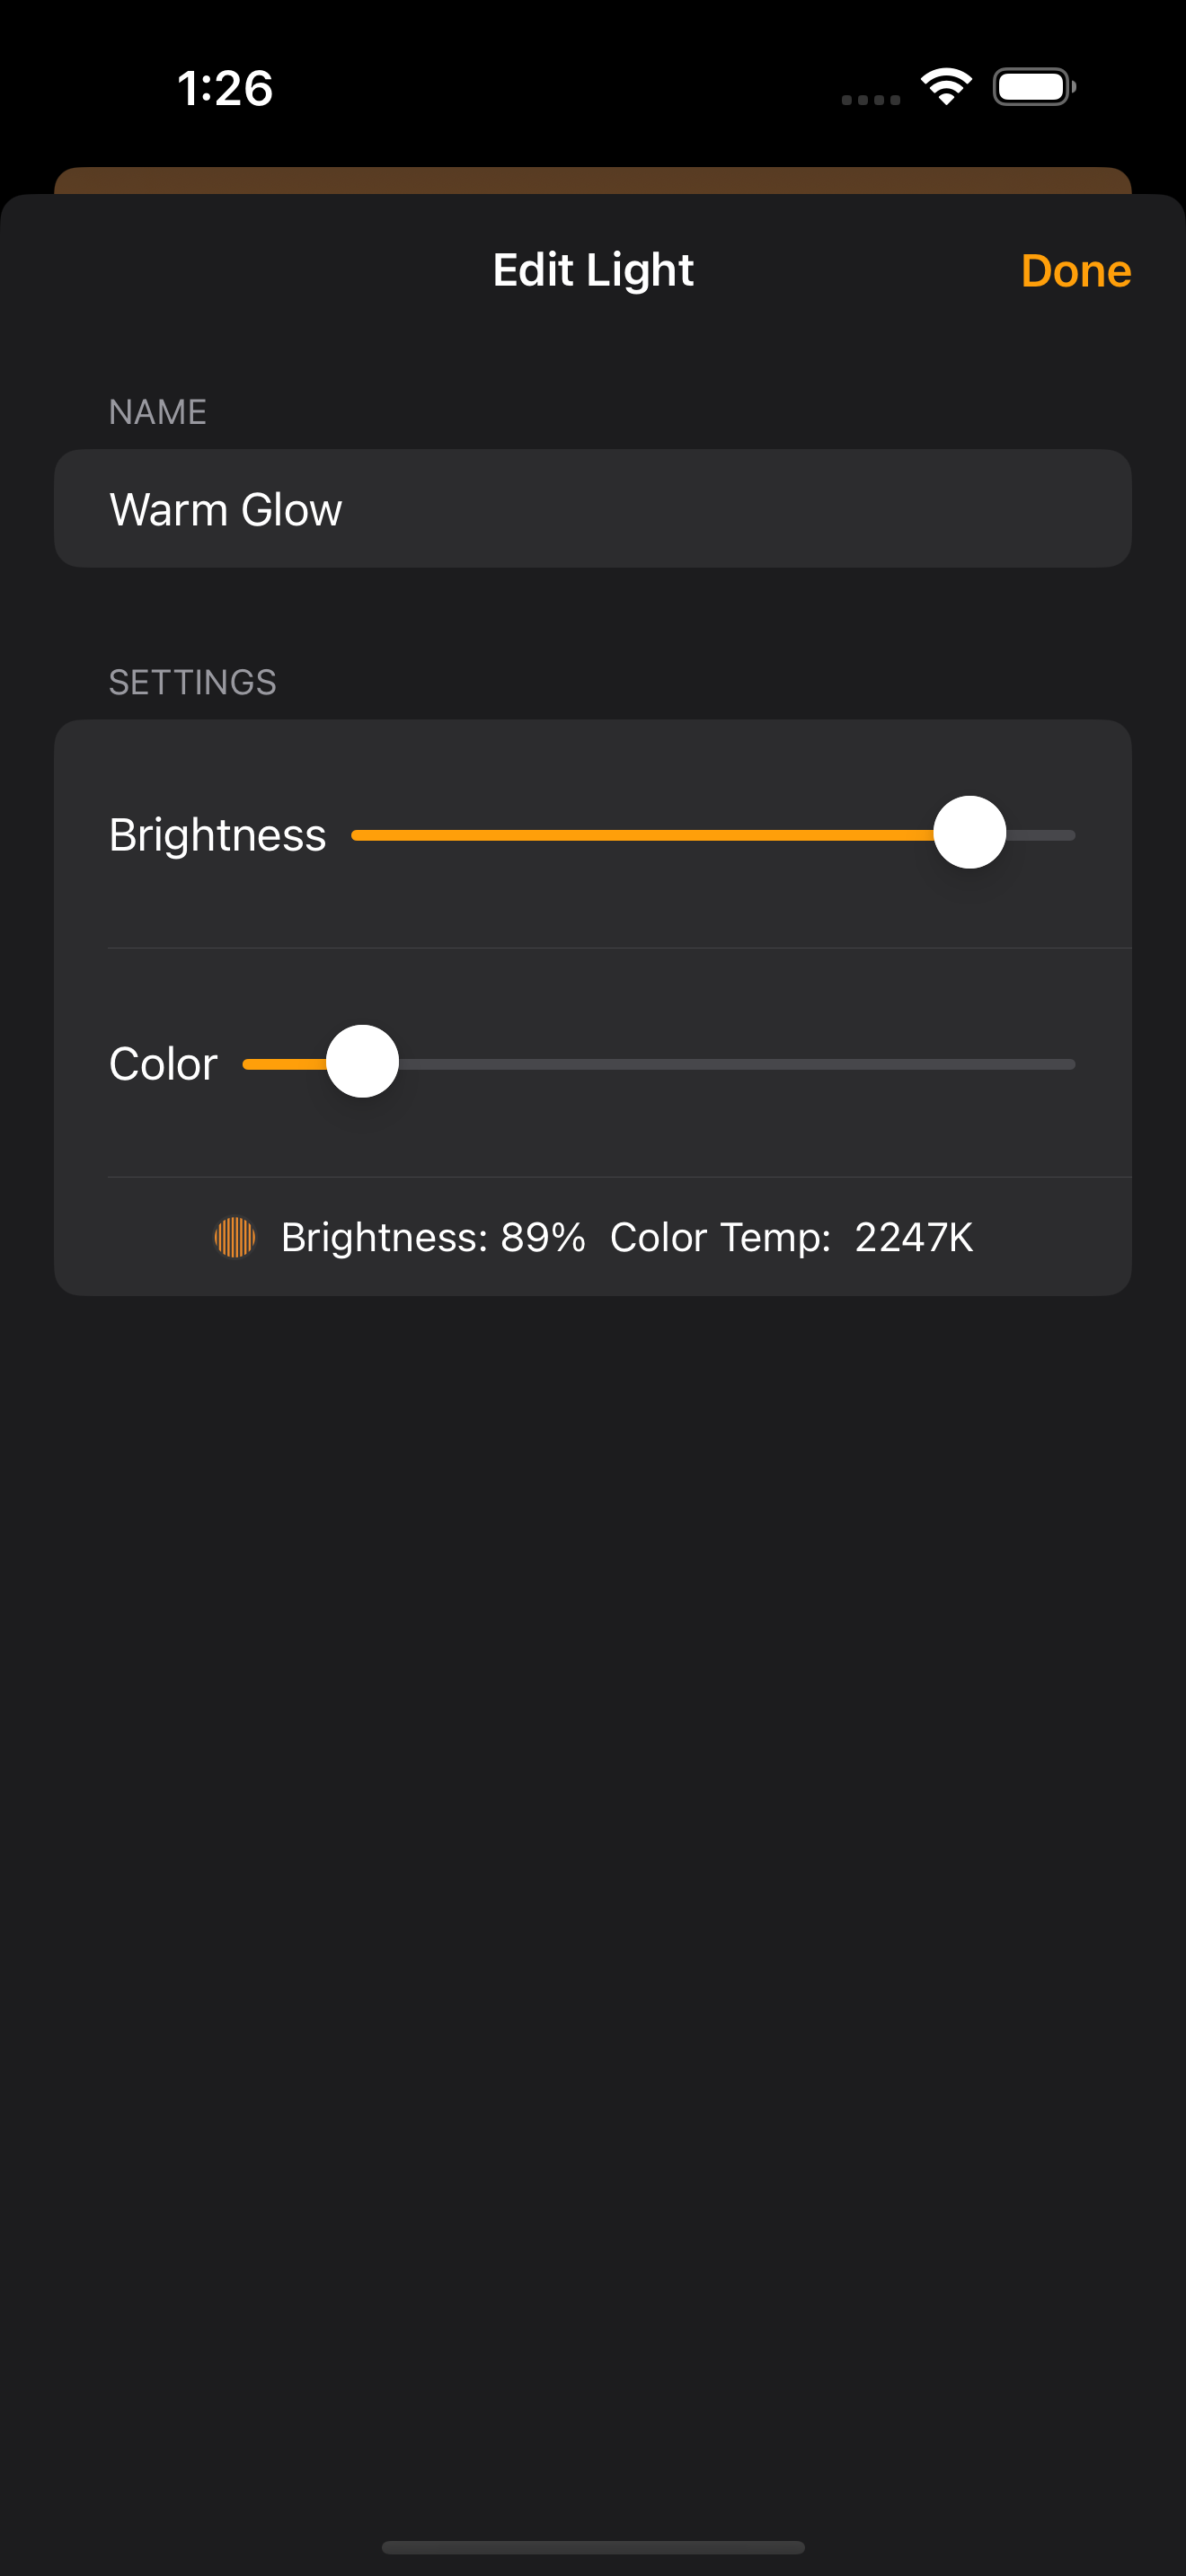This screenshot has width=1186, height=2576.
Task: Tap the cellular signal dots
Action: coord(870,99)
